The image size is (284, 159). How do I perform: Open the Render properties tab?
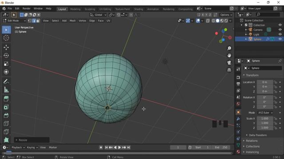pos(238,77)
